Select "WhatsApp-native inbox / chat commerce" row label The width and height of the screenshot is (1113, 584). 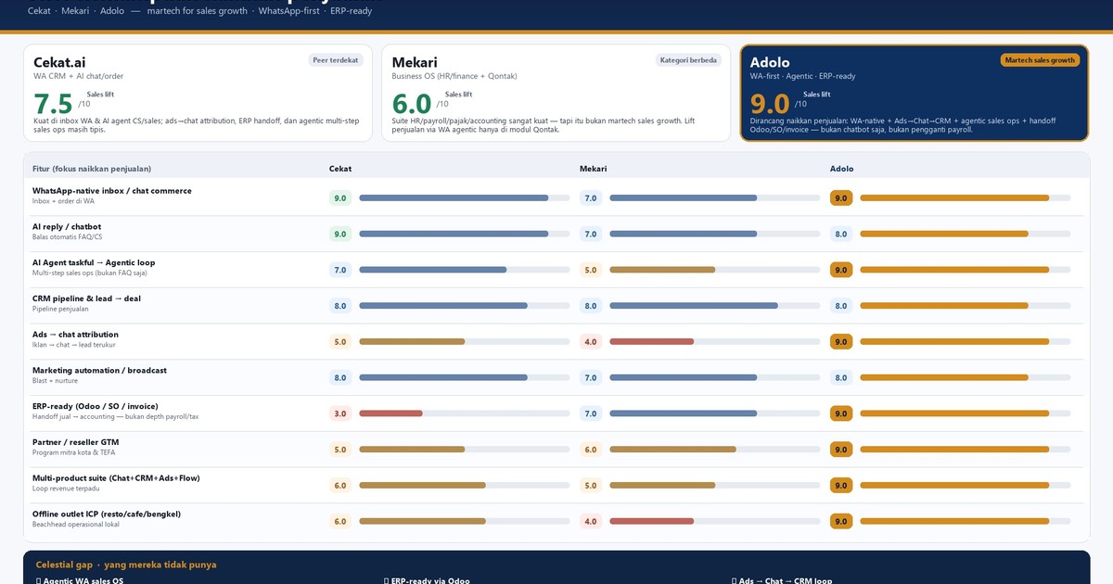point(112,191)
